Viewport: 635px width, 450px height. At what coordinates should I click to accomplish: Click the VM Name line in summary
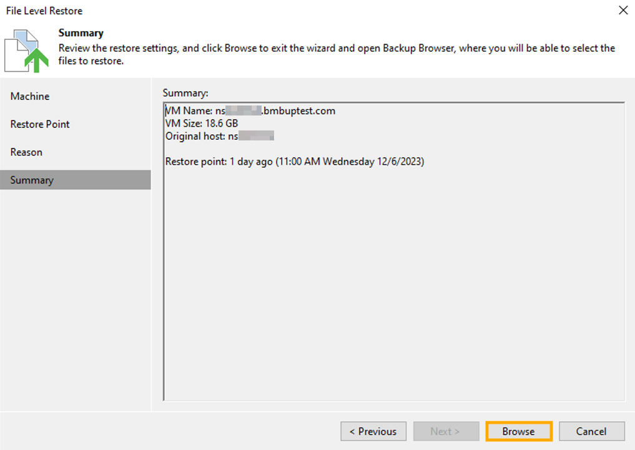click(250, 111)
